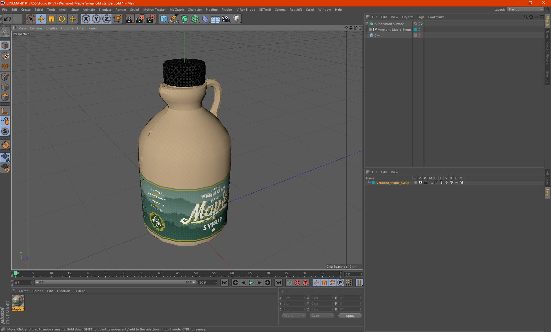Go to end of animation

point(278,283)
